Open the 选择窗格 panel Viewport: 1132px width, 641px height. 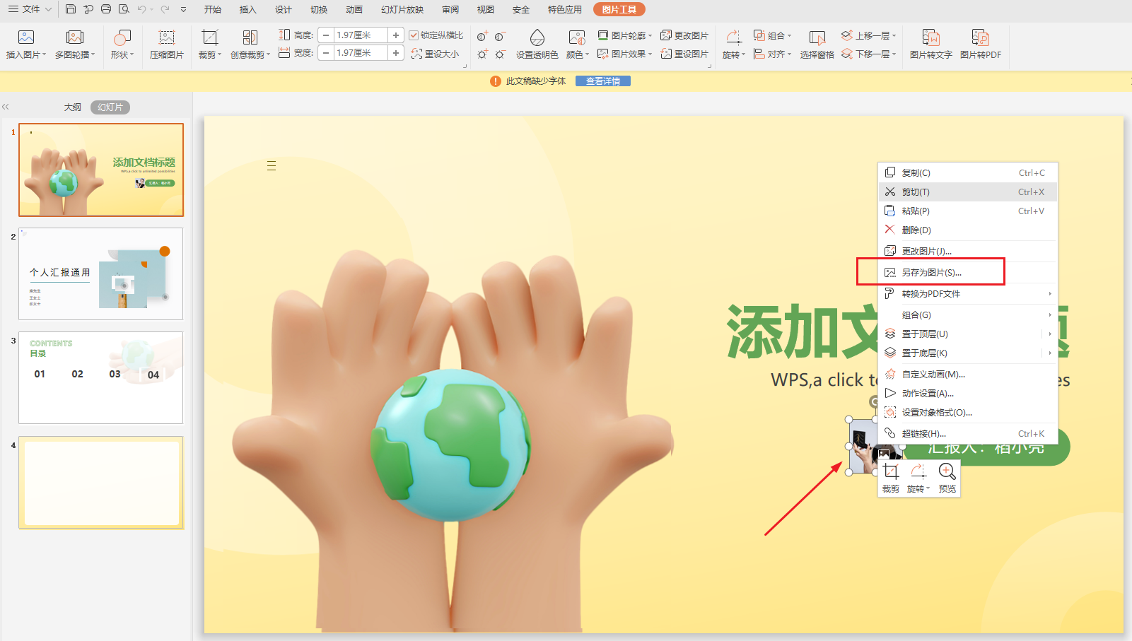(x=817, y=44)
